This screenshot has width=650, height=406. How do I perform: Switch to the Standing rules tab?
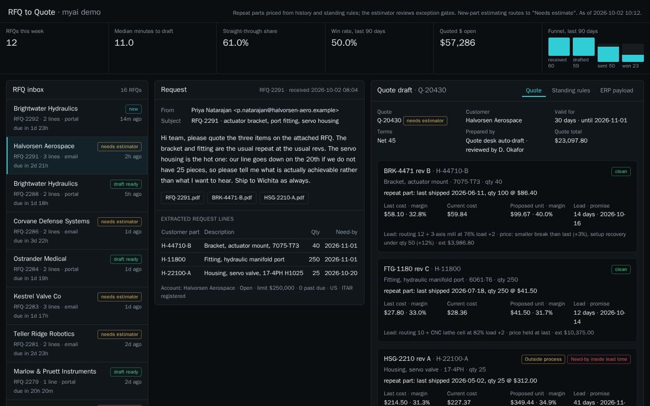pyautogui.click(x=571, y=90)
